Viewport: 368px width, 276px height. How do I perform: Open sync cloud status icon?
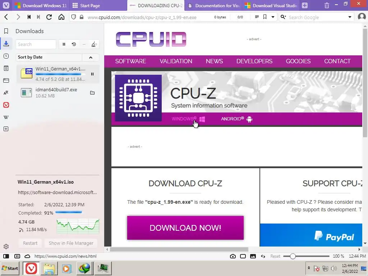27,256
